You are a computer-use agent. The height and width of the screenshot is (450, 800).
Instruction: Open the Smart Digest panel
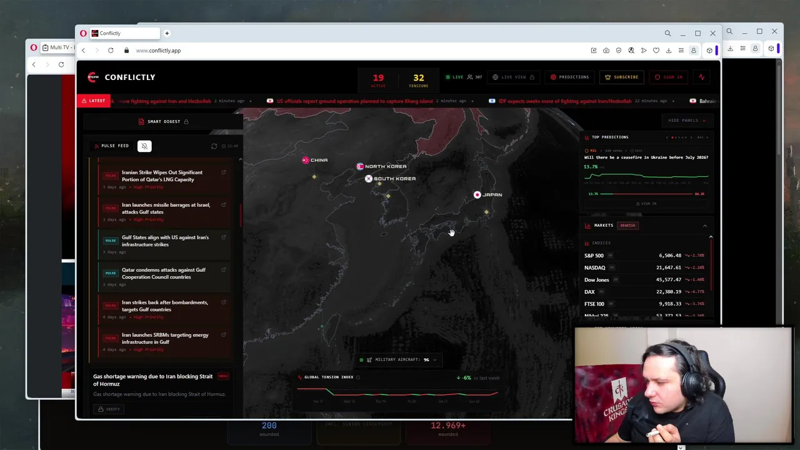pos(163,121)
